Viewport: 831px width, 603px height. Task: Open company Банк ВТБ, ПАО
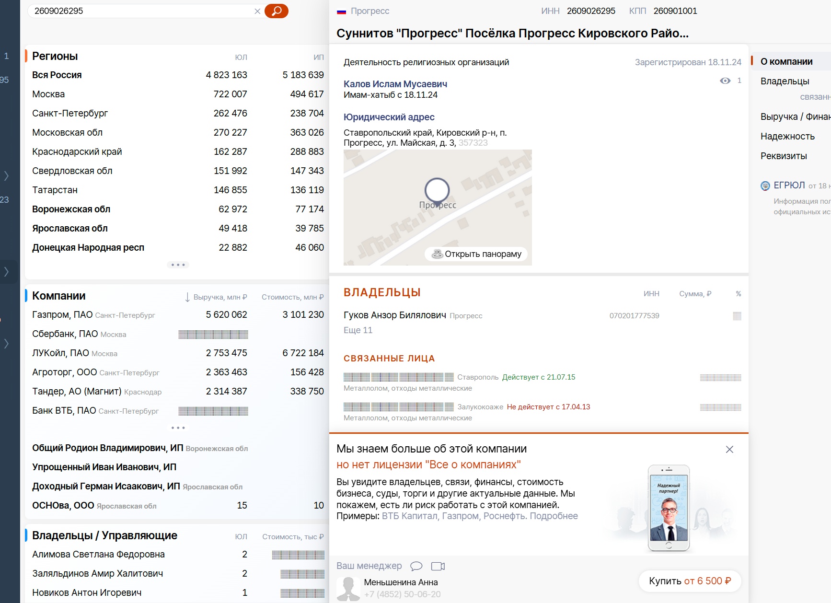click(x=64, y=410)
